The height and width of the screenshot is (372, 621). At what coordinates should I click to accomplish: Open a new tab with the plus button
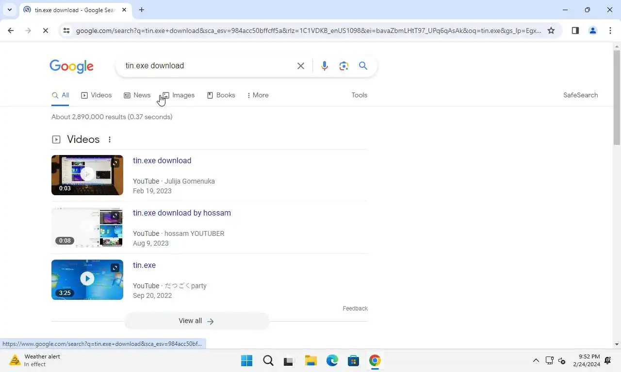[x=142, y=10]
